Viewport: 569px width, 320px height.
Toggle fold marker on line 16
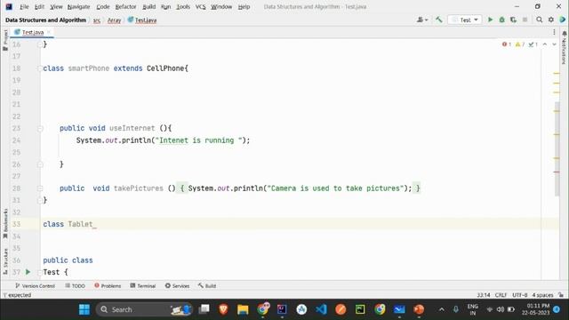pos(40,44)
